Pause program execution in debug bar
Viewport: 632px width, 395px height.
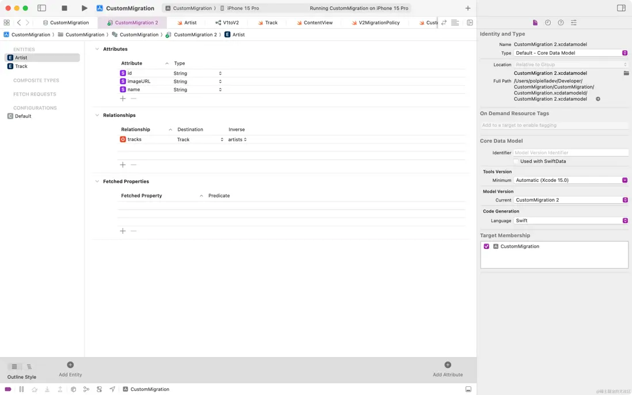[x=21, y=389]
